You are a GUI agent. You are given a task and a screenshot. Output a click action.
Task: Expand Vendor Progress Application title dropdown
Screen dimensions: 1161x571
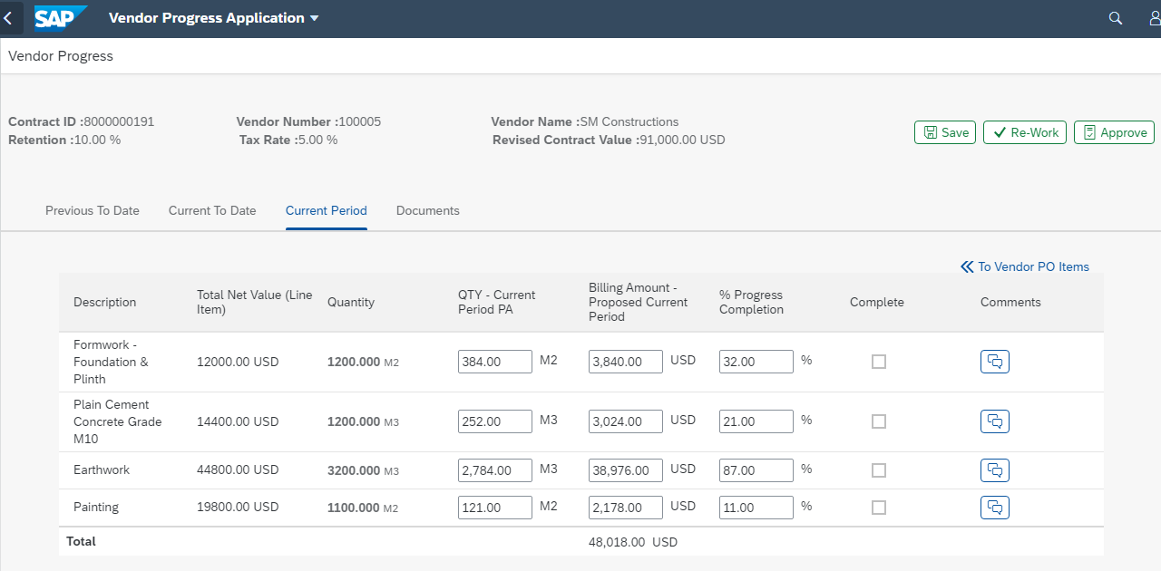click(314, 18)
